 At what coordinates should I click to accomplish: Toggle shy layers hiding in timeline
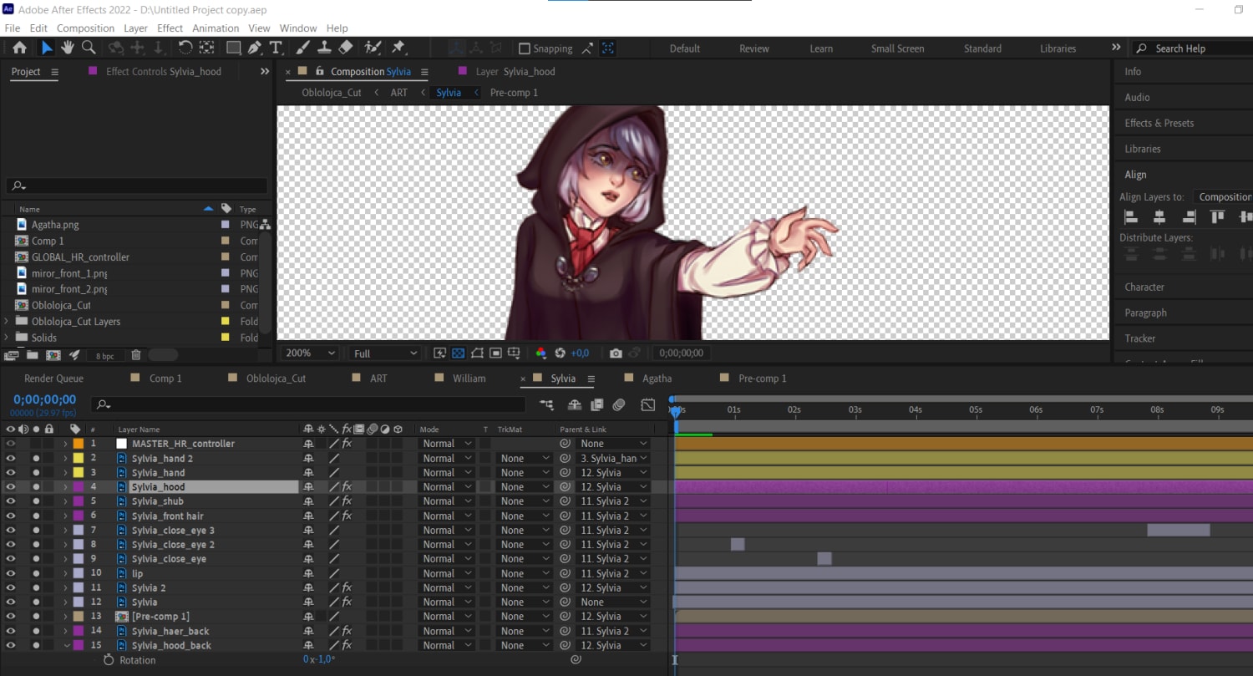pyautogui.click(x=575, y=404)
